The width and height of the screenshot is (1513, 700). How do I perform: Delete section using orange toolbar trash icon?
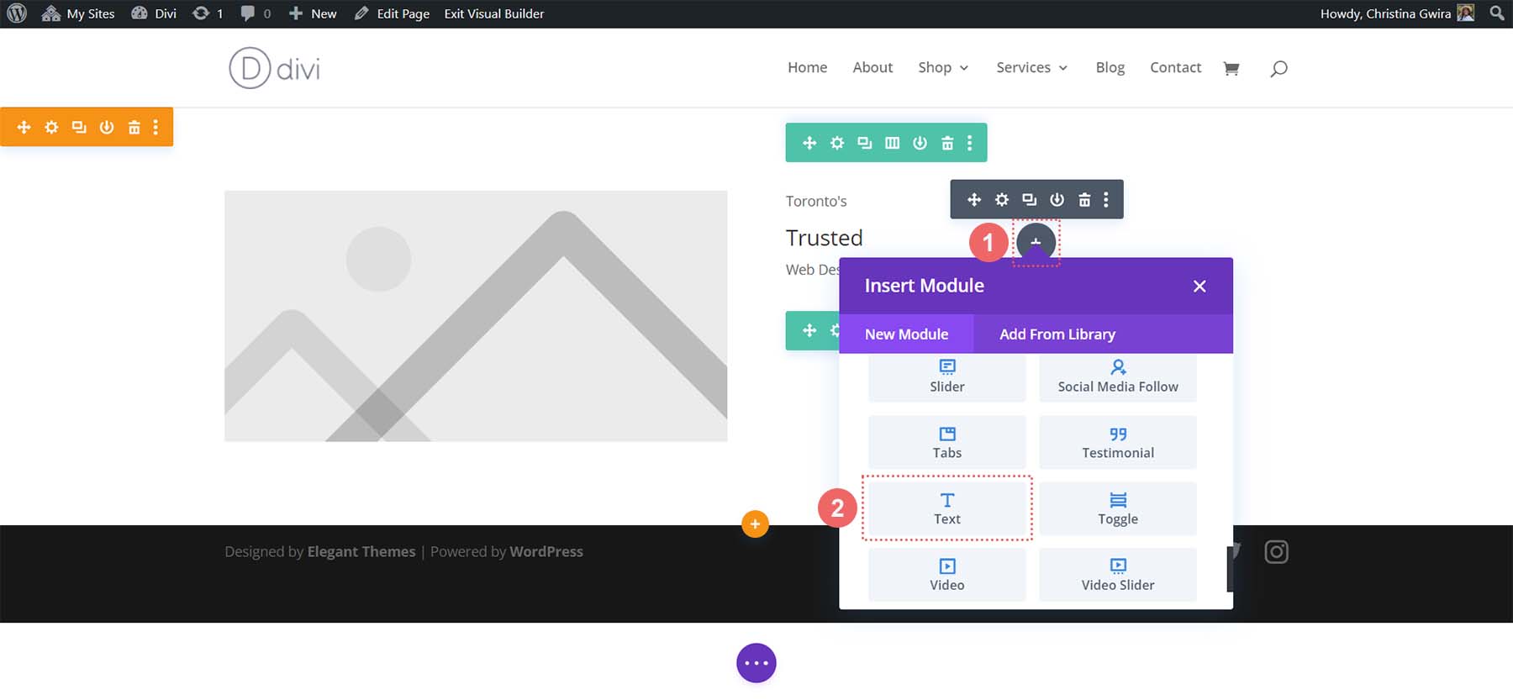pyautogui.click(x=134, y=127)
